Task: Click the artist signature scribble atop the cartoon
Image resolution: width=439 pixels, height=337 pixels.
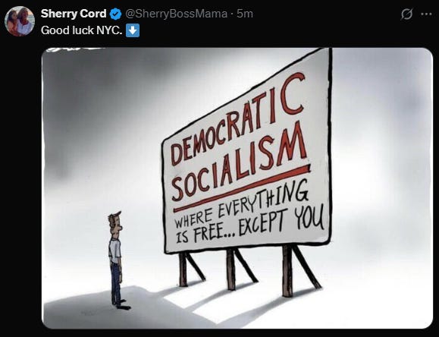Action: coord(74,50)
